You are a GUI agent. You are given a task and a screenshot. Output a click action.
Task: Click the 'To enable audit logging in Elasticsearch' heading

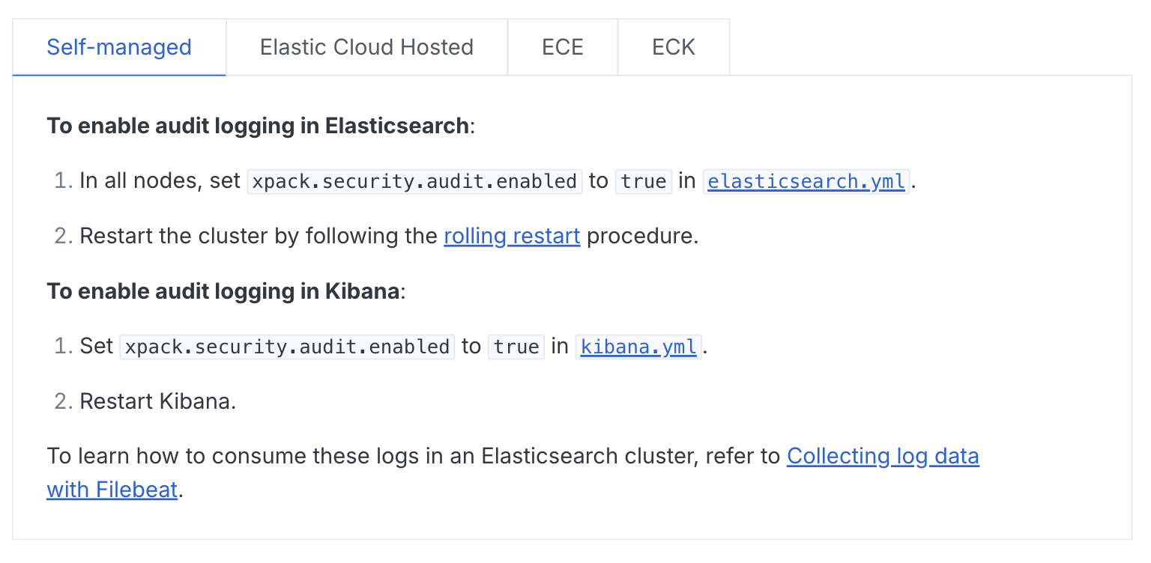[x=259, y=126]
